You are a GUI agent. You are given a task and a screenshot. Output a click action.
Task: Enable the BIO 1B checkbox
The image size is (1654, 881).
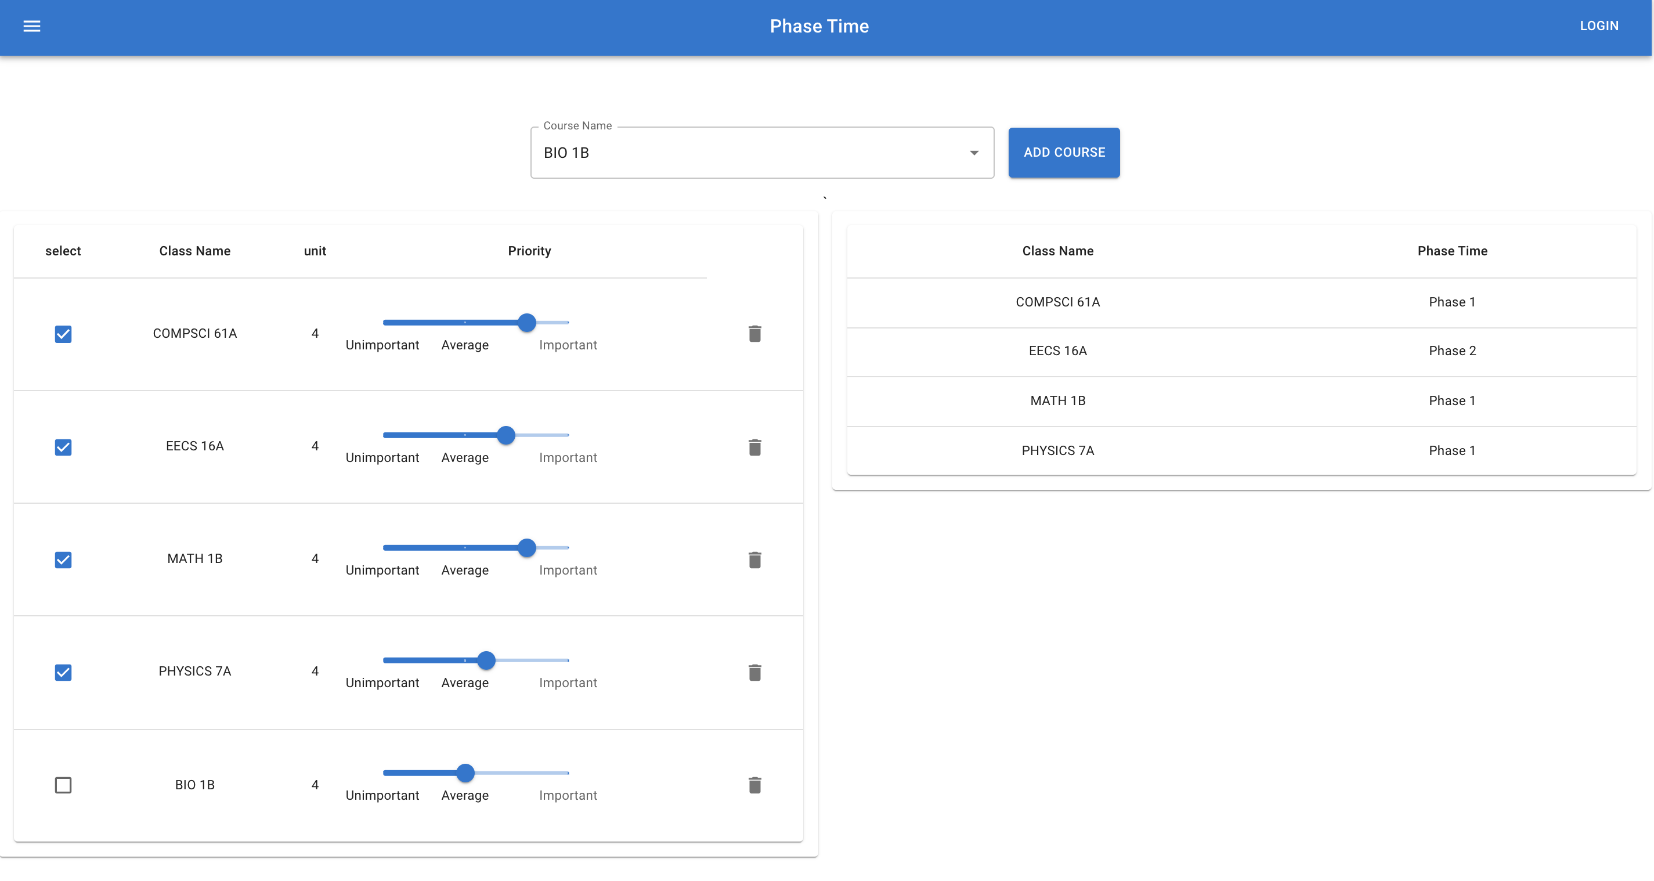tap(63, 784)
